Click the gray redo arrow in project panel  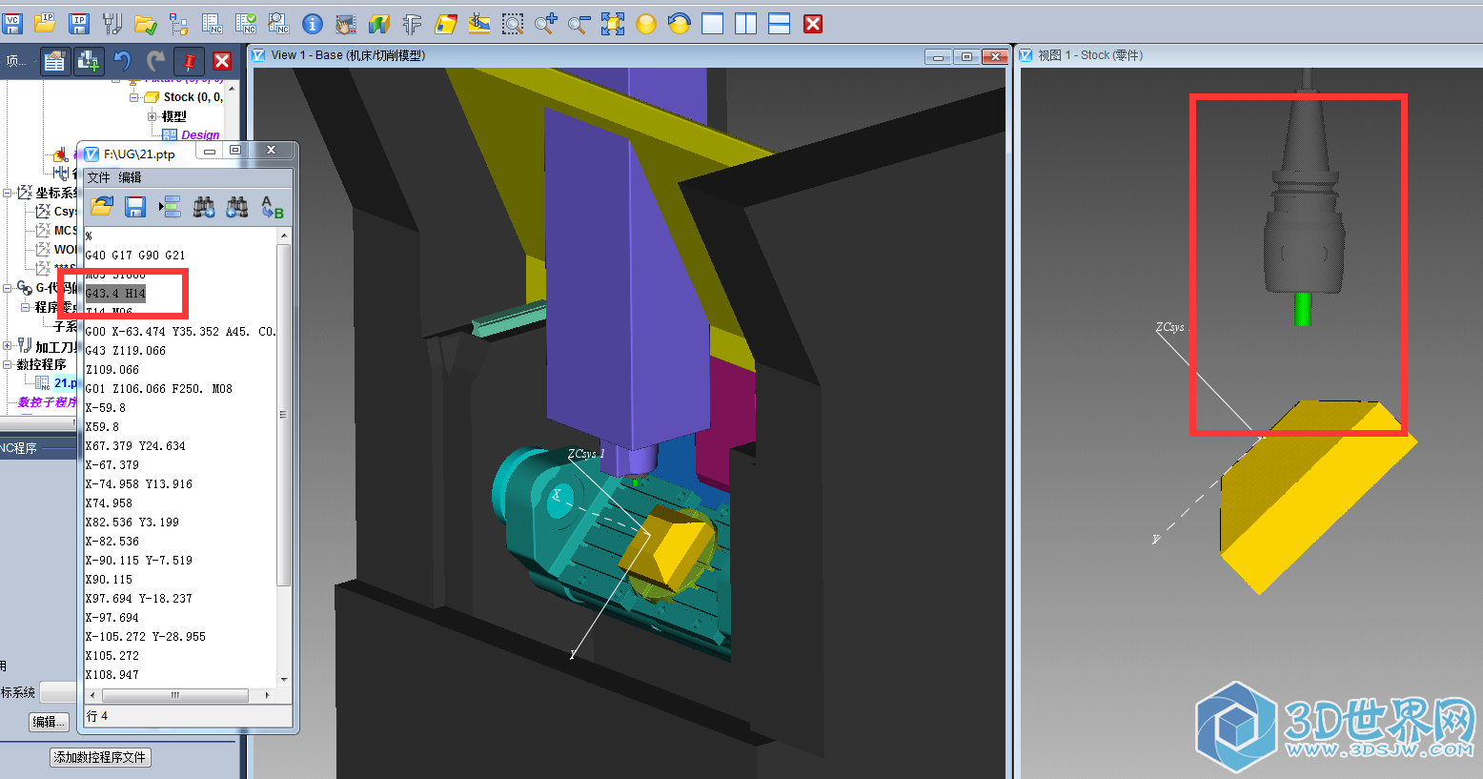(155, 61)
